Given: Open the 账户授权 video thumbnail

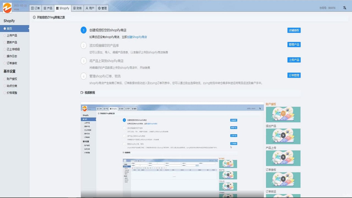Looking at the screenshot, I should (283, 114).
